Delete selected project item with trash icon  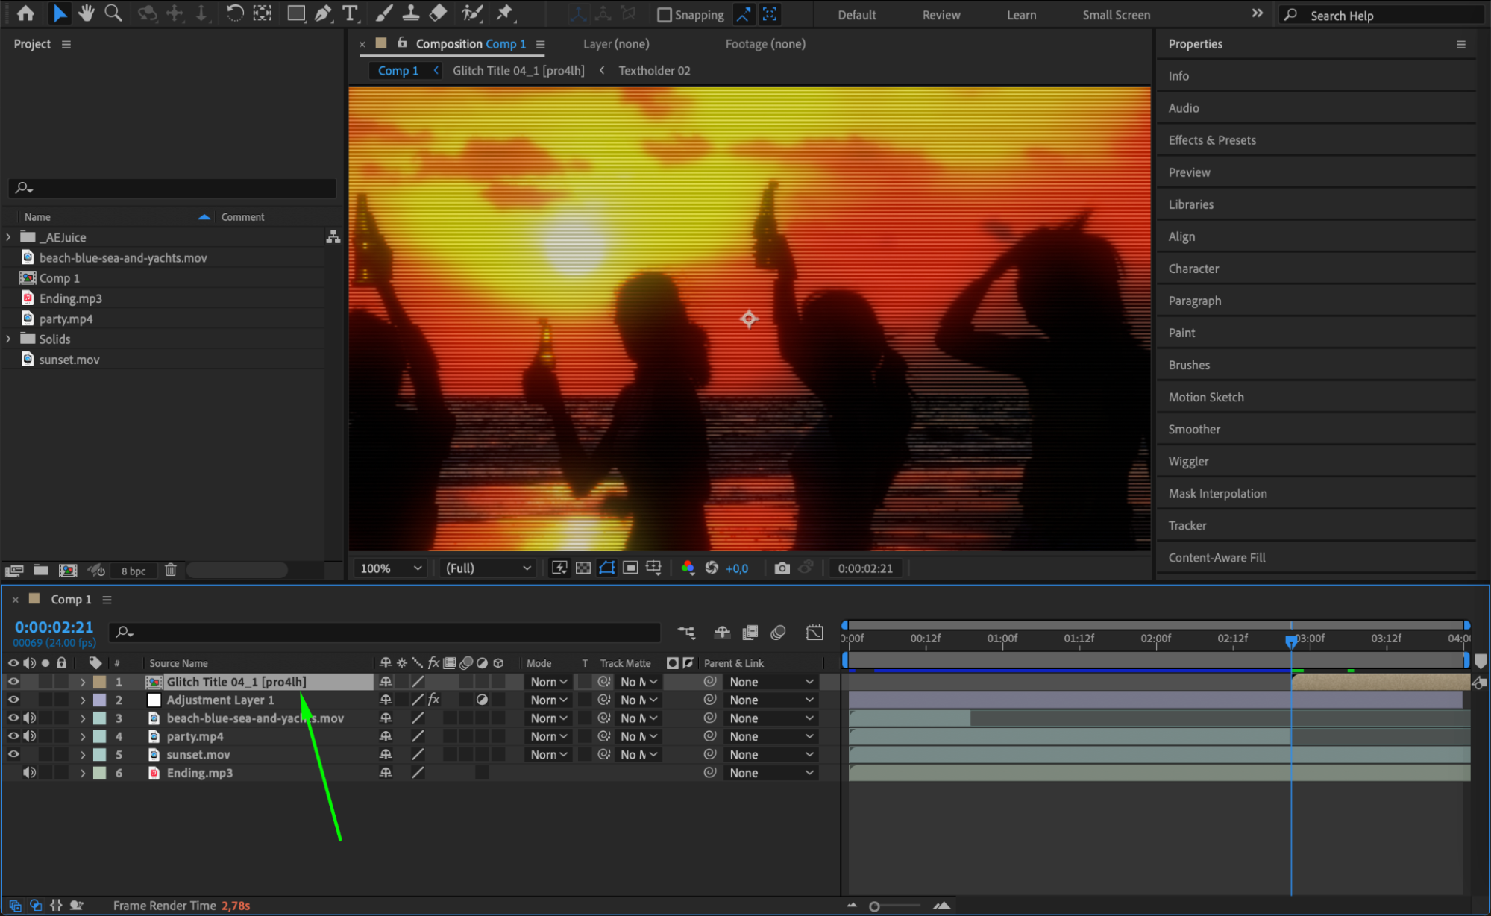(170, 571)
